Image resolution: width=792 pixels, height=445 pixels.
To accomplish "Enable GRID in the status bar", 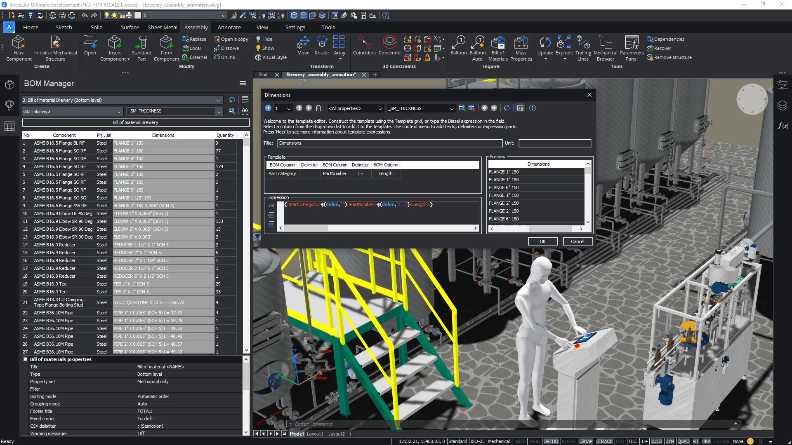I will coord(535,441).
